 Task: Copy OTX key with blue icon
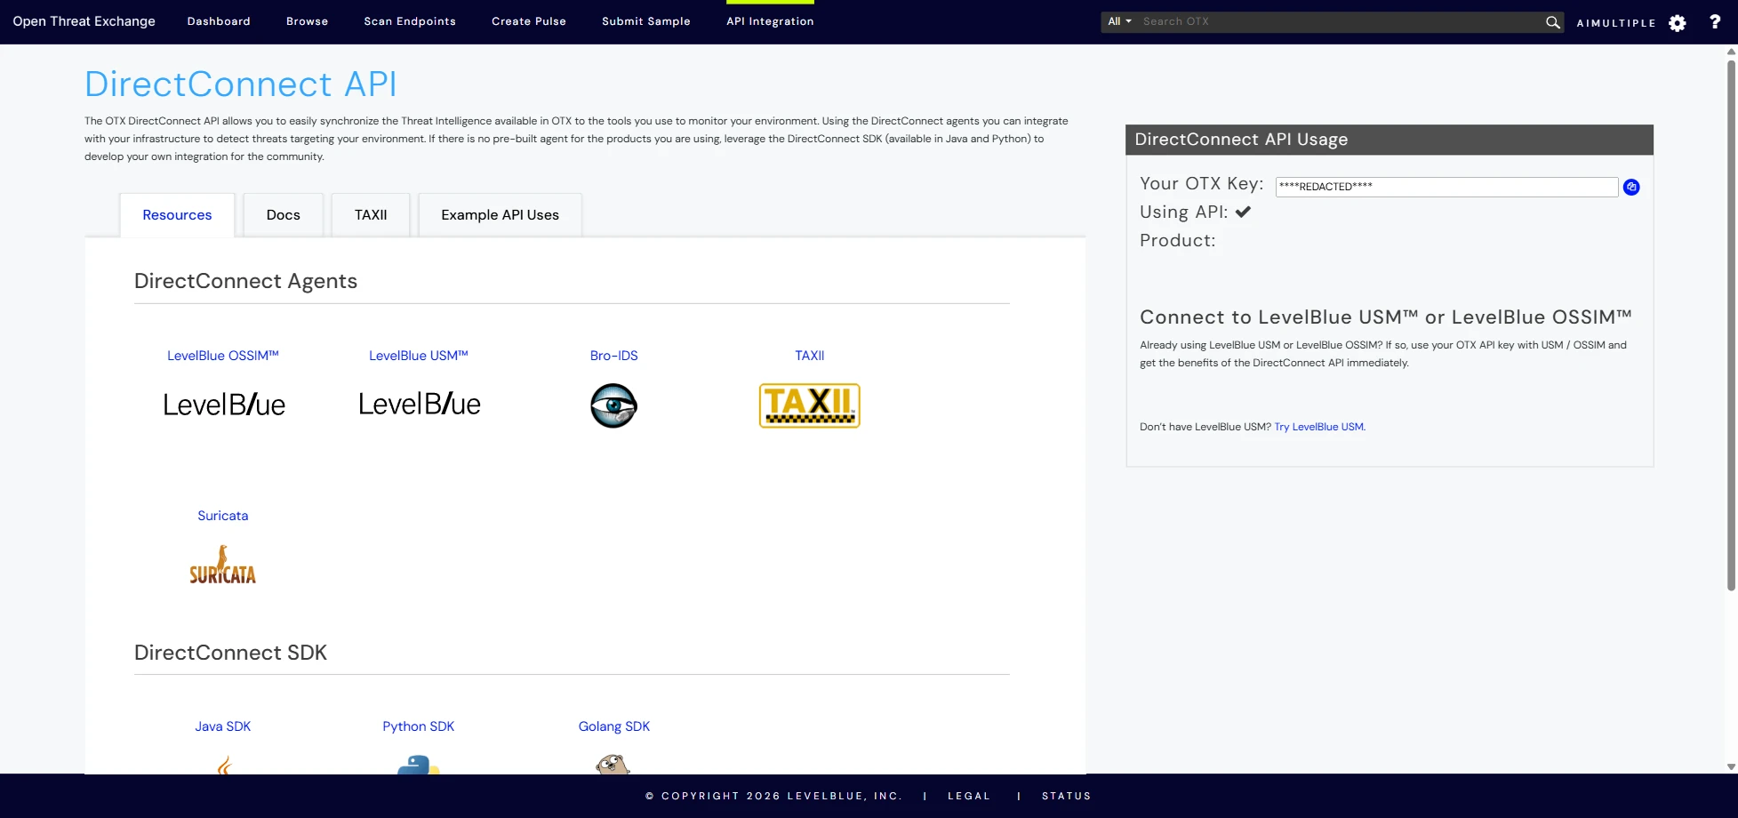coord(1631,187)
